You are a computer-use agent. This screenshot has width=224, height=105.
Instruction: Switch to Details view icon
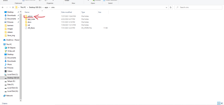(x=219, y=103)
